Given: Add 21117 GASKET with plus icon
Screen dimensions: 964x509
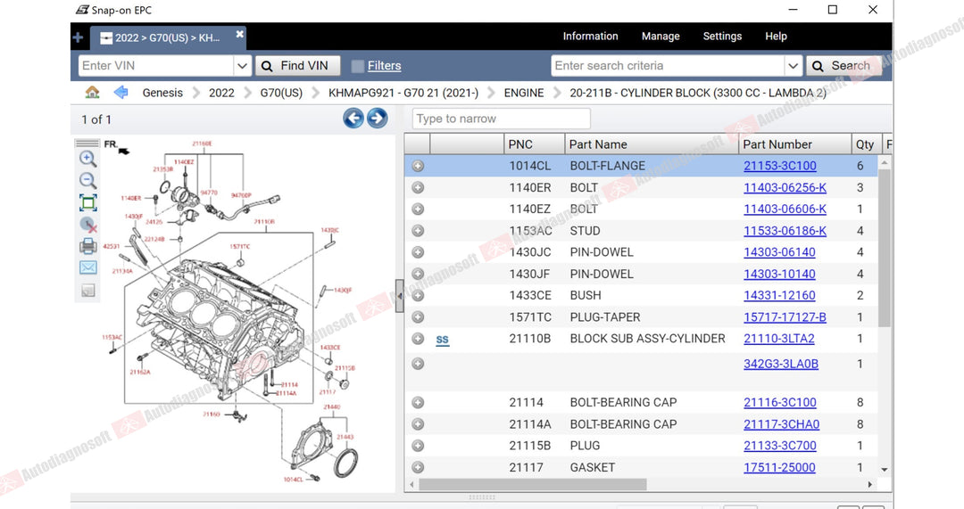Looking at the screenshot, I should (418, 467).
